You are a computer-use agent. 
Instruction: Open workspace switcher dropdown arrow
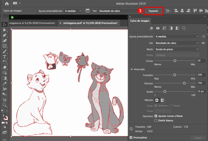20,3
